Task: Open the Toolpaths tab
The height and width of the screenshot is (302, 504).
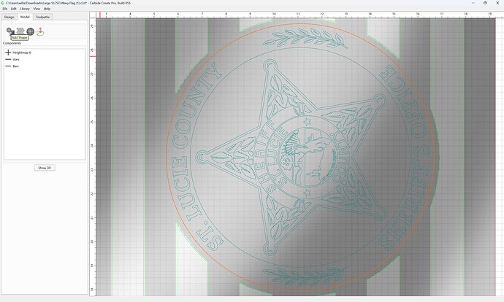Action: point(43,17)
